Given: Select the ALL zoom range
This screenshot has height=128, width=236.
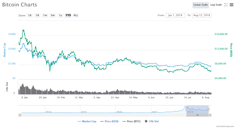Looking at the screenshot, I should (x=76, y=15).
